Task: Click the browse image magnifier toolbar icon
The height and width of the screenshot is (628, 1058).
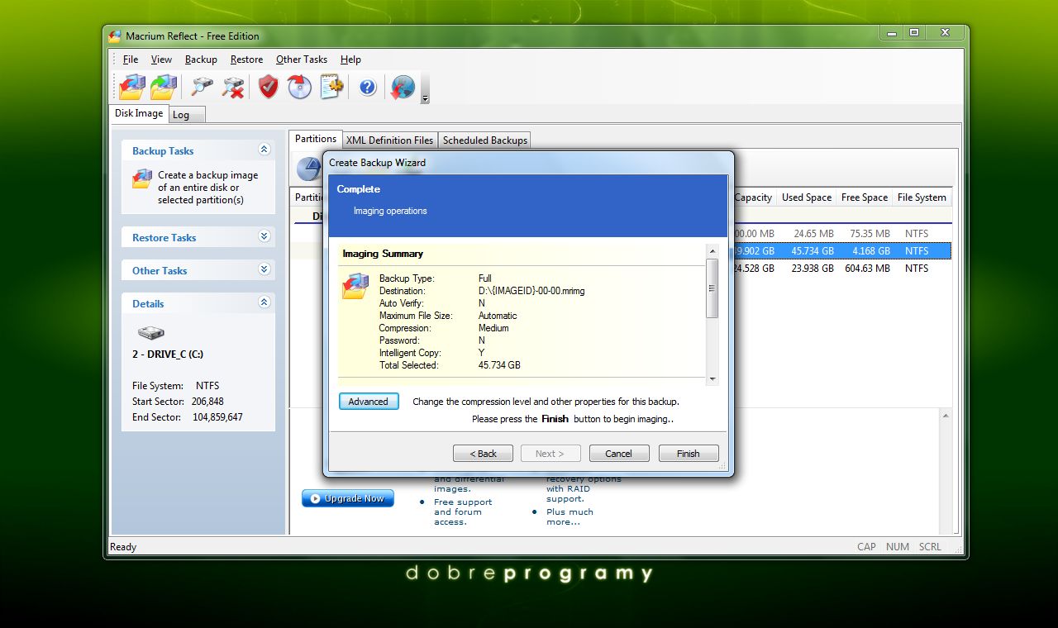Action: click(203, 87)
